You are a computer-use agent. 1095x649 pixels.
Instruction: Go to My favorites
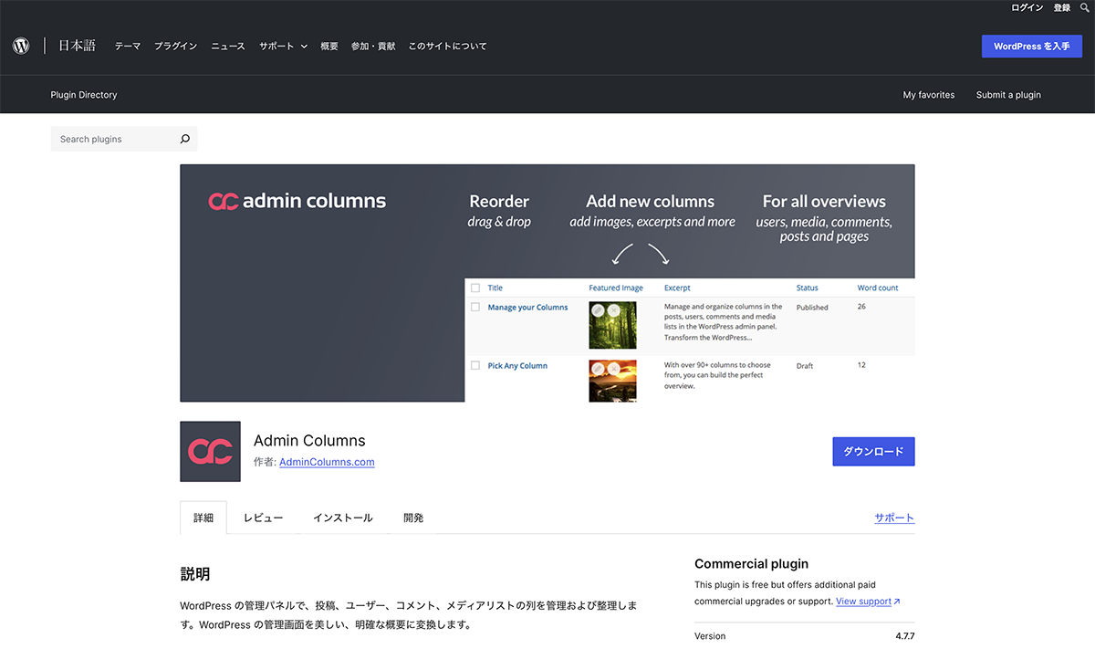pyautogui.click(x=928, y=95)
